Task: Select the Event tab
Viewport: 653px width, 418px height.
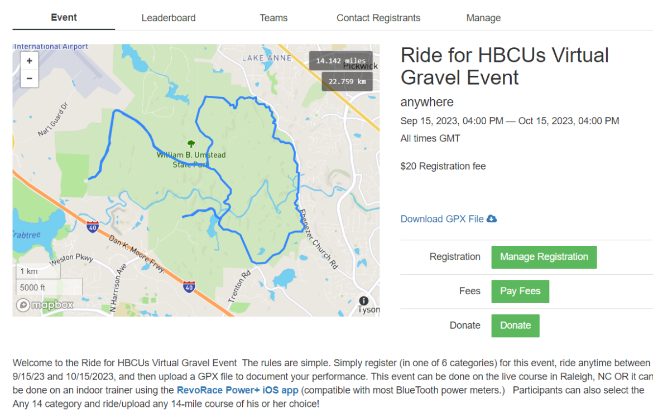Action: (64, 17)
